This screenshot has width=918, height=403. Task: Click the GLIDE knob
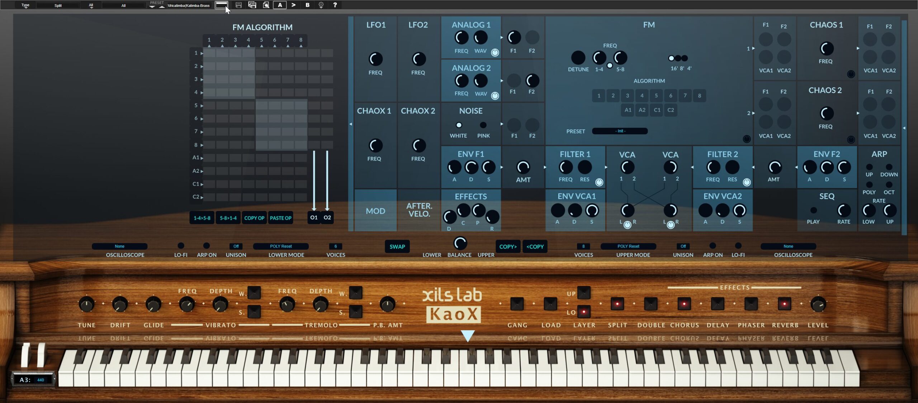[153, 304]
